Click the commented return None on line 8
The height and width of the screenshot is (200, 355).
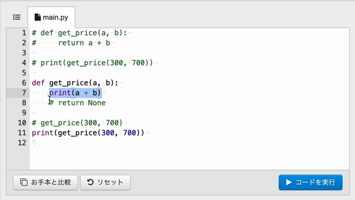78,103
